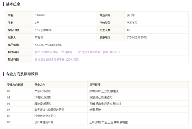Click the phone number 0755-26533072
This screenshot has width=192, height=129.
(x=136, y=37)
